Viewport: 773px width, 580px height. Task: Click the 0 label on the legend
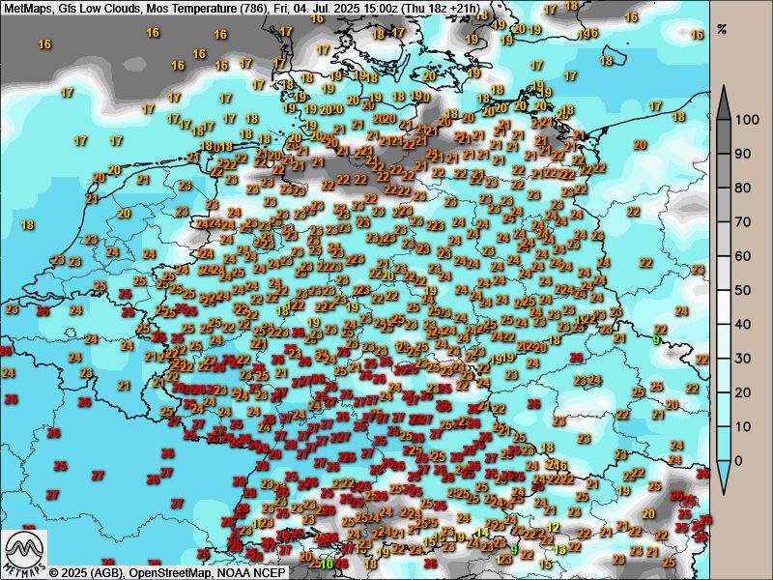coord(740,460)
